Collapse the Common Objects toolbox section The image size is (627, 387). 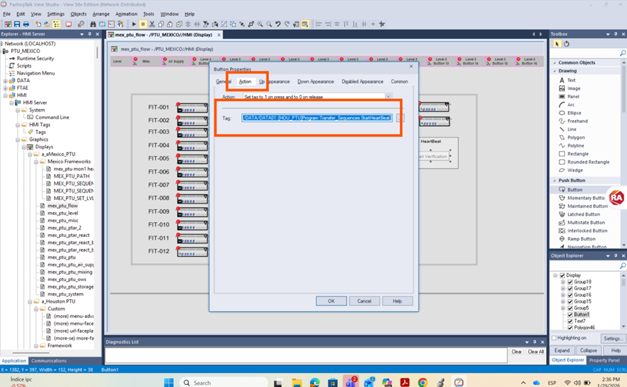pos(555,63)
